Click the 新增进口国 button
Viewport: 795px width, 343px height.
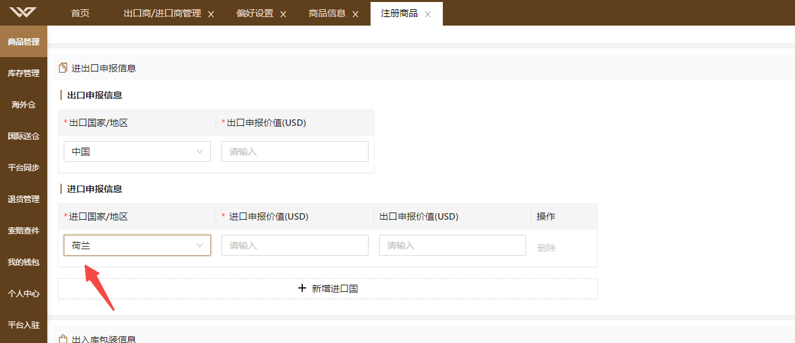[x=328, y=289]
